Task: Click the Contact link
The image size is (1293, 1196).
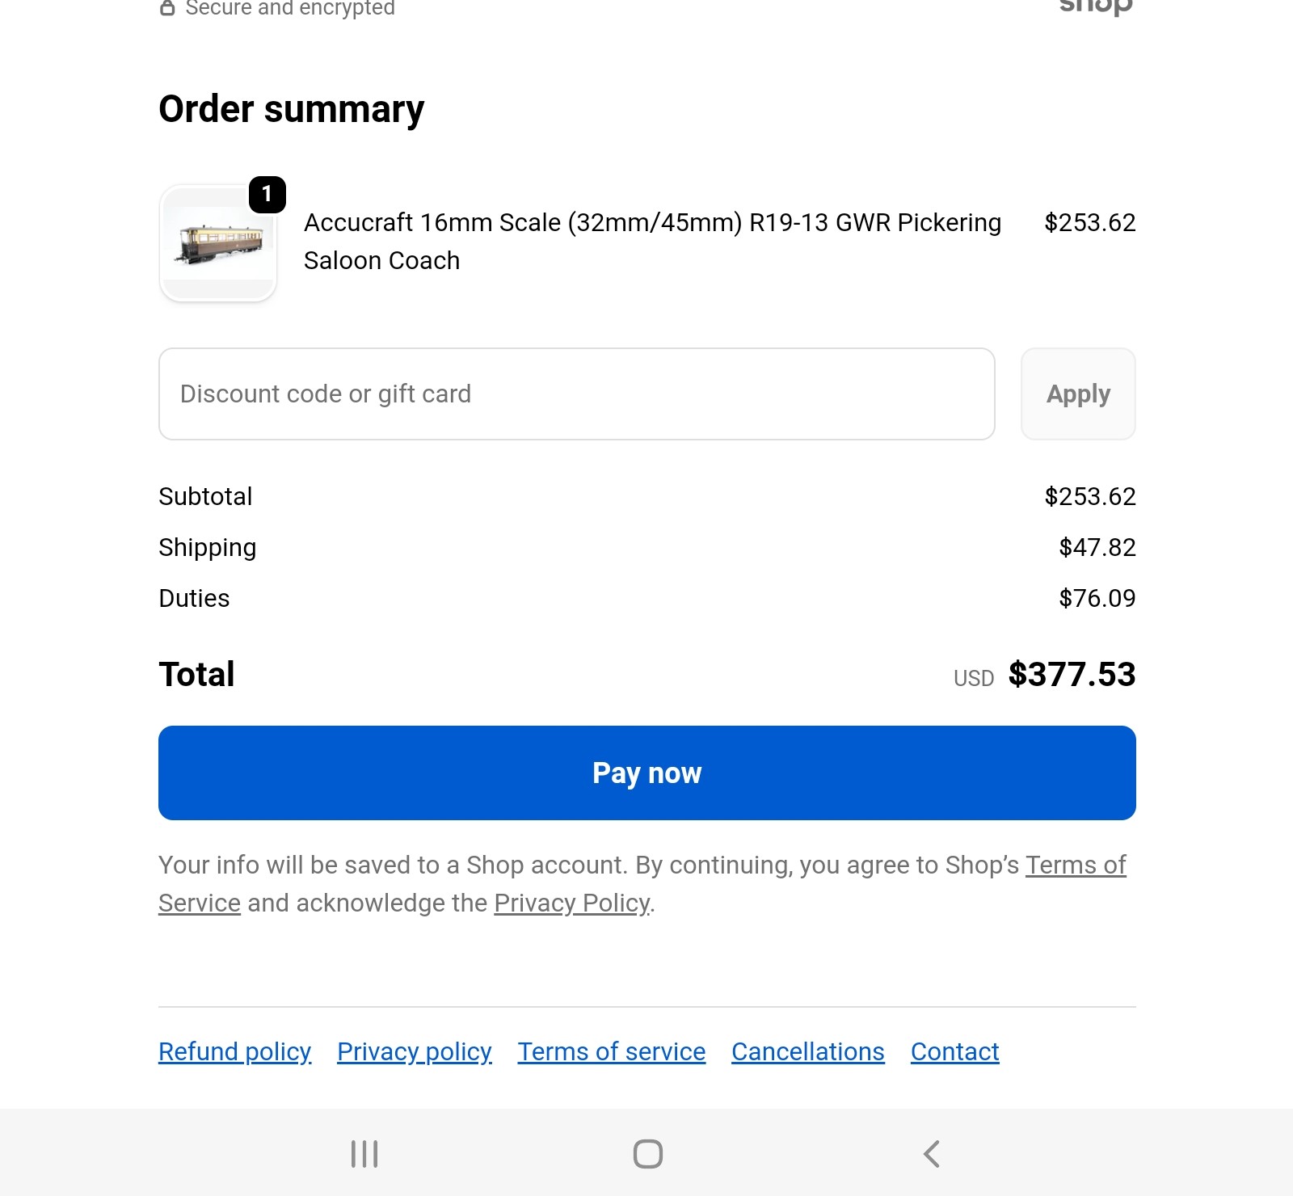Action: [x=954, y=1051]
